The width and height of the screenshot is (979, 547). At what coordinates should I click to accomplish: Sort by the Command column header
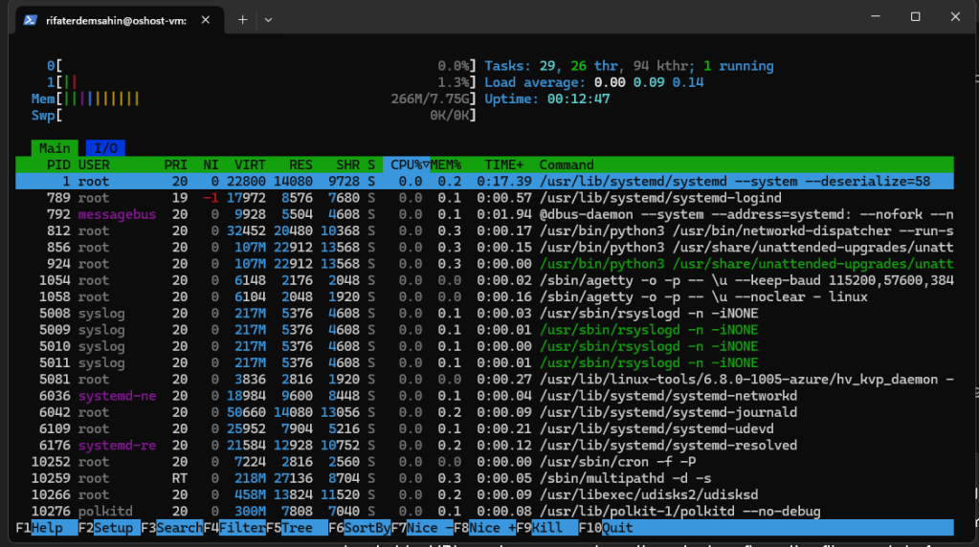567,165
